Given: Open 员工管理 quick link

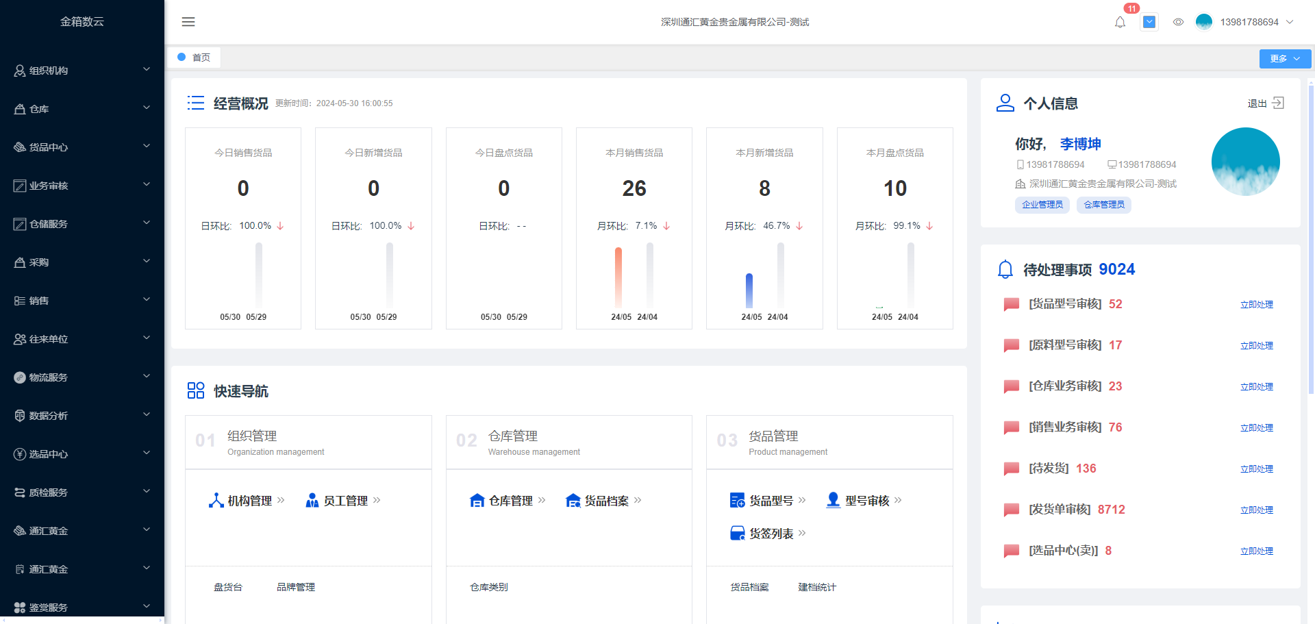Looking at the screenshot, I should (342, 501).
